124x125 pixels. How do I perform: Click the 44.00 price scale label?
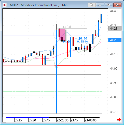click(x=114, y=69)
